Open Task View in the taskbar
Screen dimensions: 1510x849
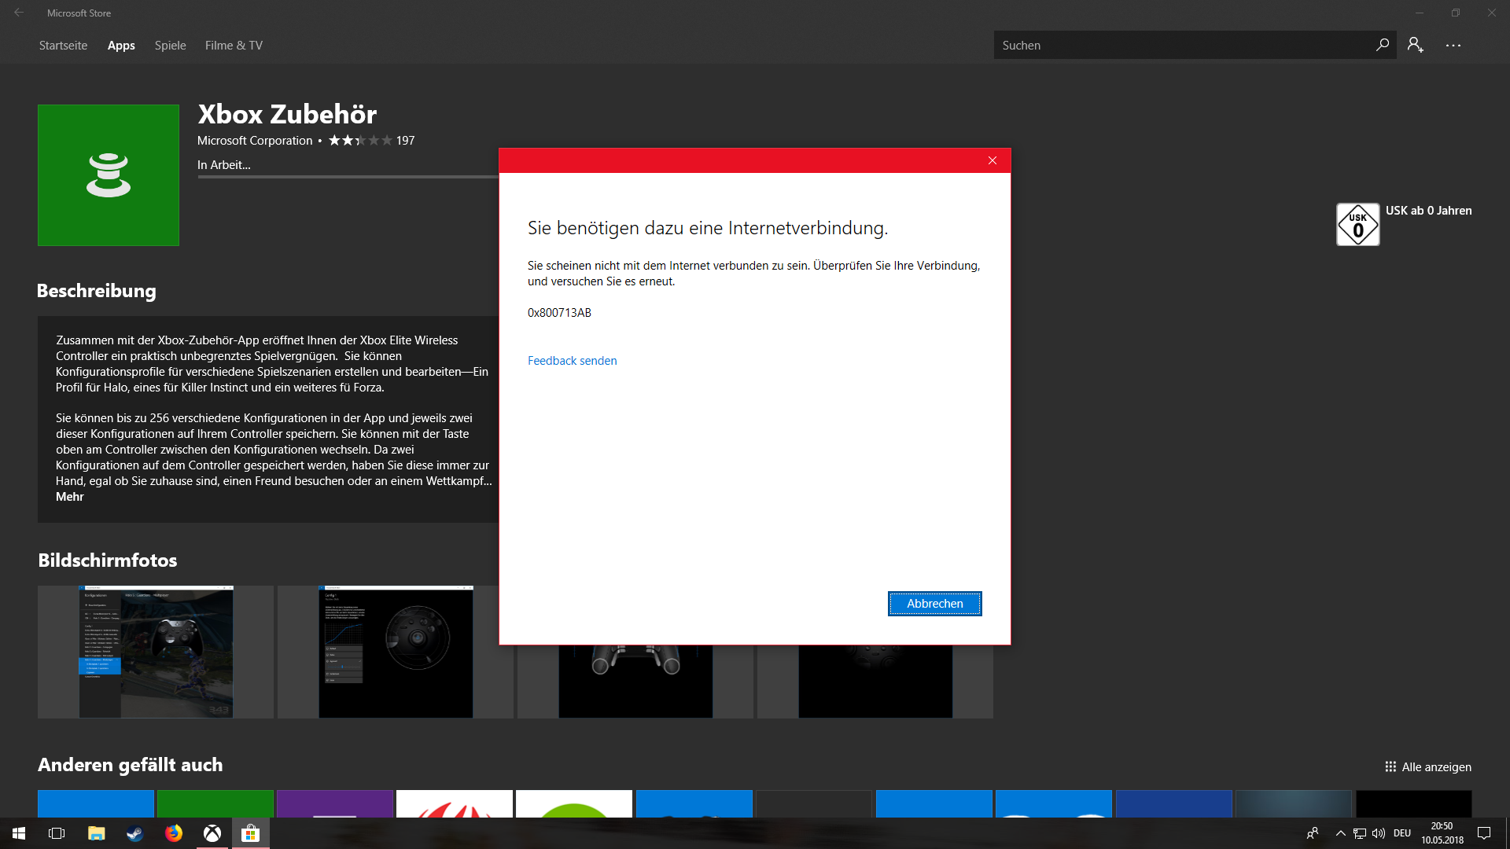[57, 833]
